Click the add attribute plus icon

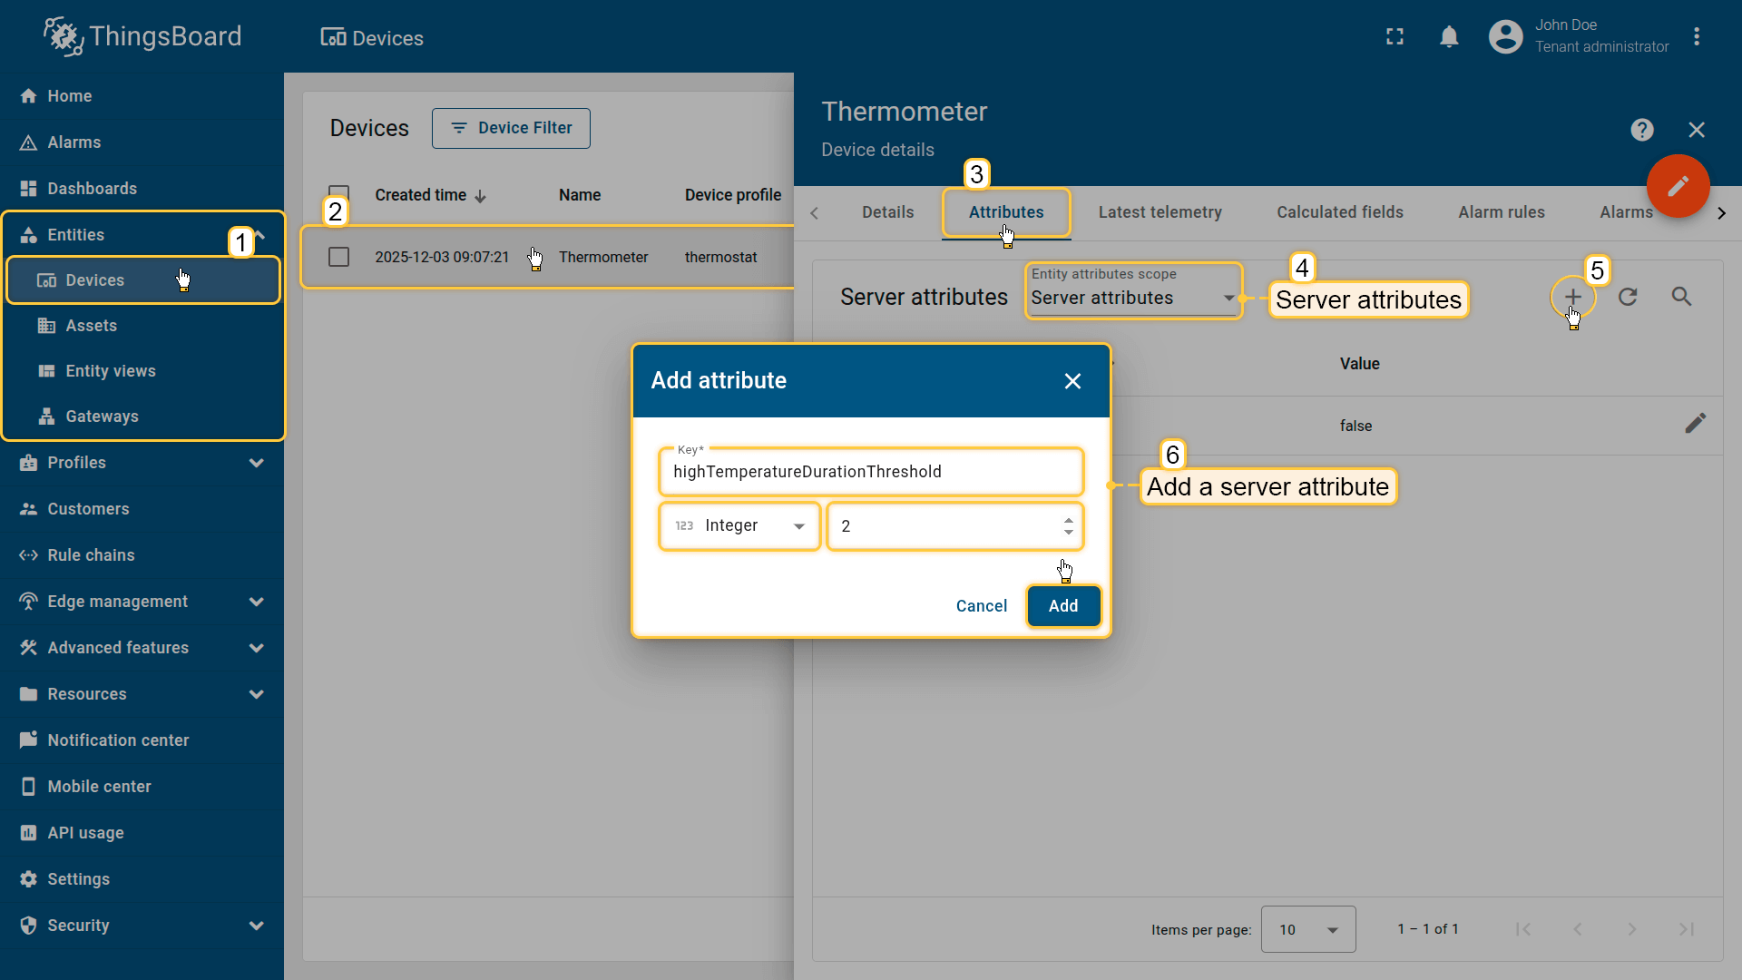point(1572,297)
